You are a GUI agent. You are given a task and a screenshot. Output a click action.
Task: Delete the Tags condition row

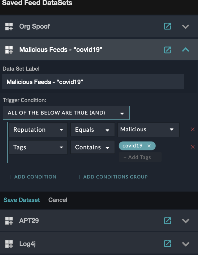point(193,147)
